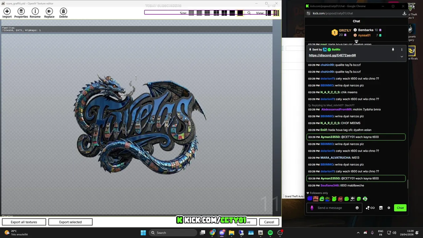This screenshot has height=238, width=423.
Task: Expand the leaderboard drawer handle
Action: click(x=356, y=42)
